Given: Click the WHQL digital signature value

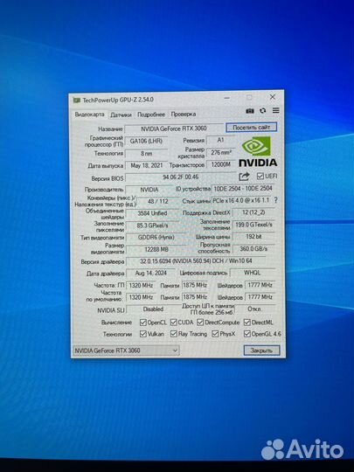Looking at the screenshot, I should [253, 273].
